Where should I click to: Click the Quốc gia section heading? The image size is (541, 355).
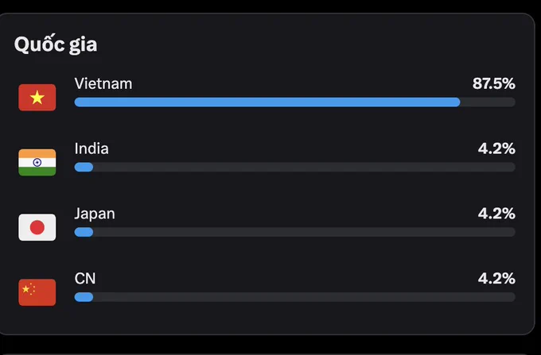point(56,44)
